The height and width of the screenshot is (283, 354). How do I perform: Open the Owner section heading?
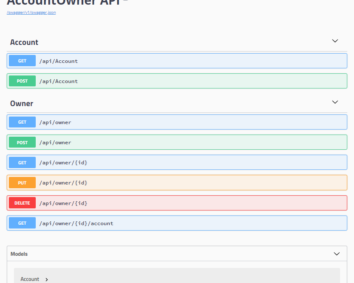(x=22, y=104)
